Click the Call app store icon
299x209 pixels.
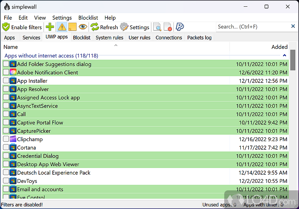tap(13, 114)
